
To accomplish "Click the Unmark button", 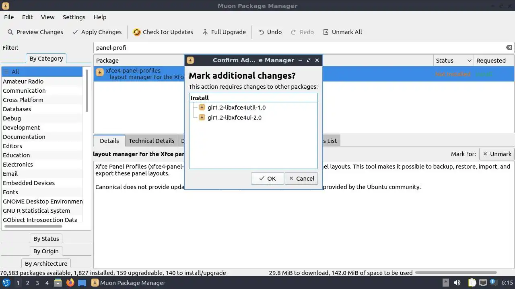I will pos(497,154).
